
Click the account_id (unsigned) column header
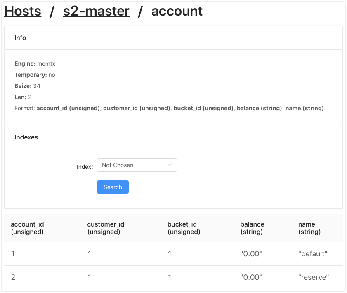click(28, 228)
